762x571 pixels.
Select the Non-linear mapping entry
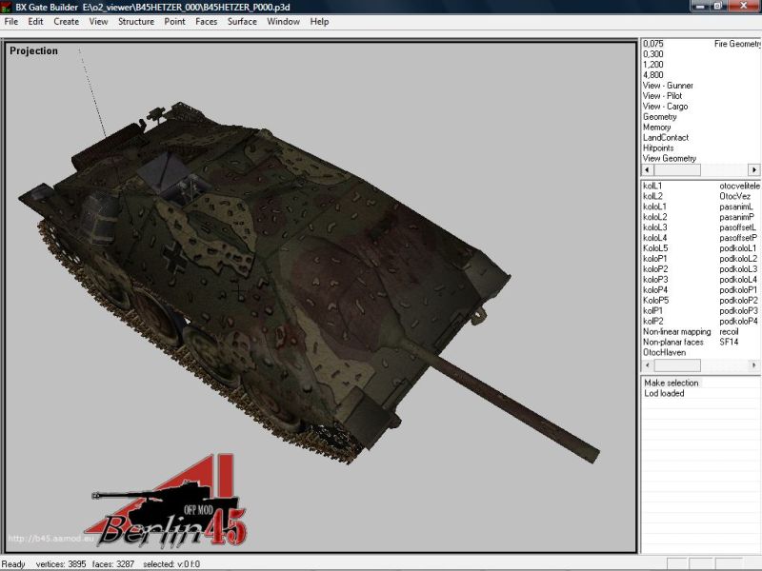pos(677,331)
